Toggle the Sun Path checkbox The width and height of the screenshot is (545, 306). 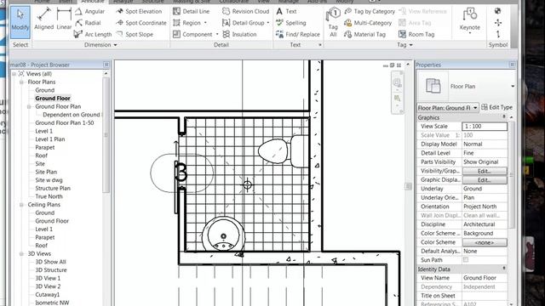pos(466,259)
